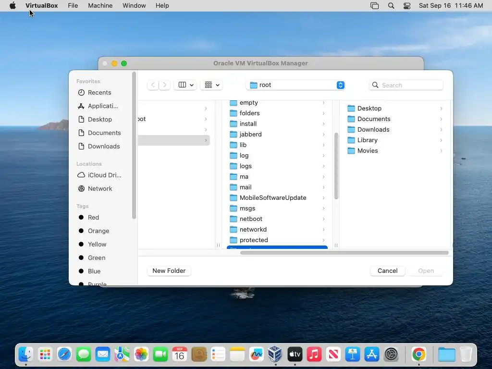Click the Cancel button

point(388,271)
